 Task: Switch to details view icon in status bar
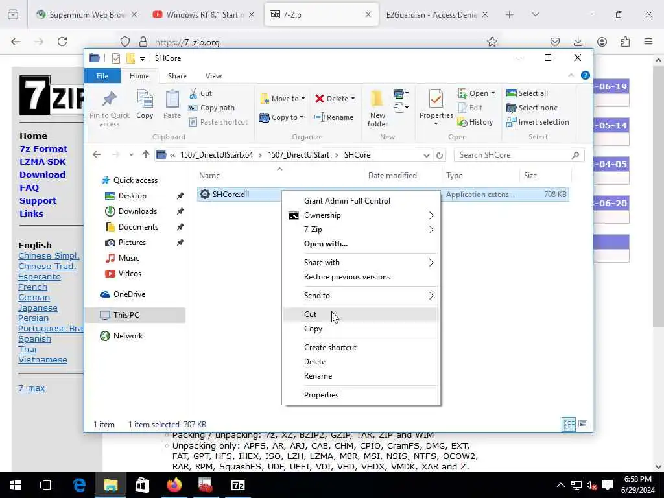tap(568, 424)
